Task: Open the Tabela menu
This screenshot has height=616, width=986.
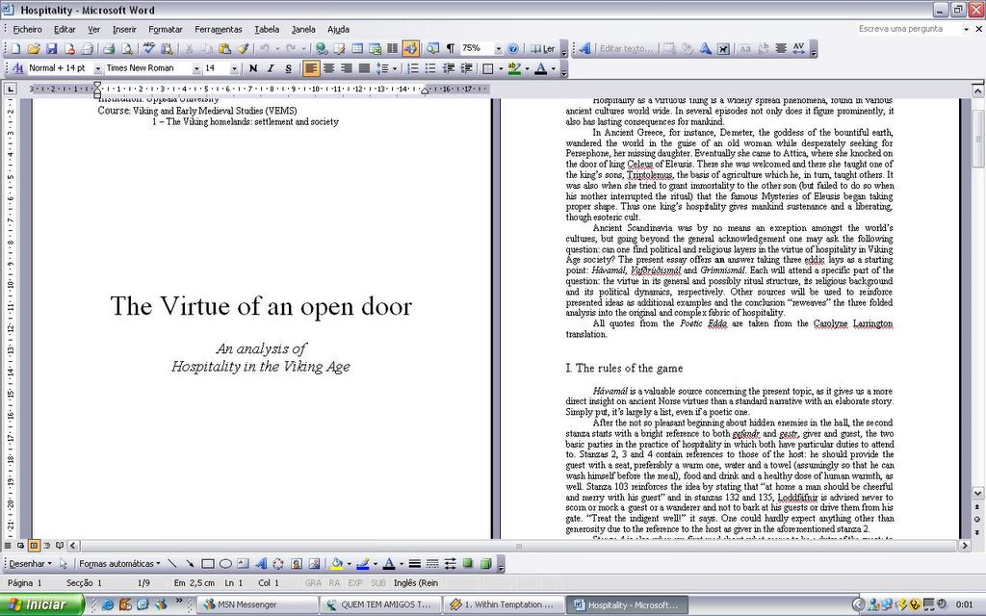Action: 267,29
